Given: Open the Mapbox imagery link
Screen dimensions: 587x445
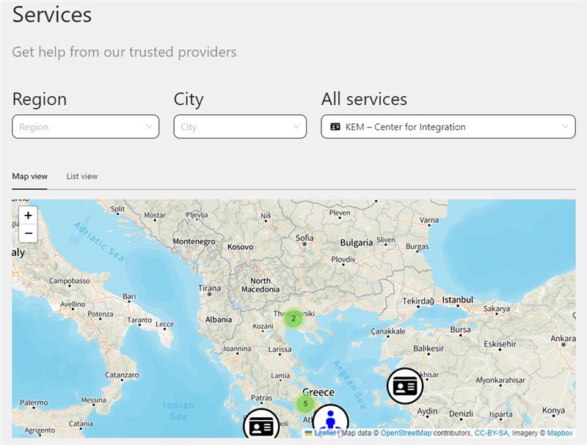Looking at the screenshot, I should (560, 433).
